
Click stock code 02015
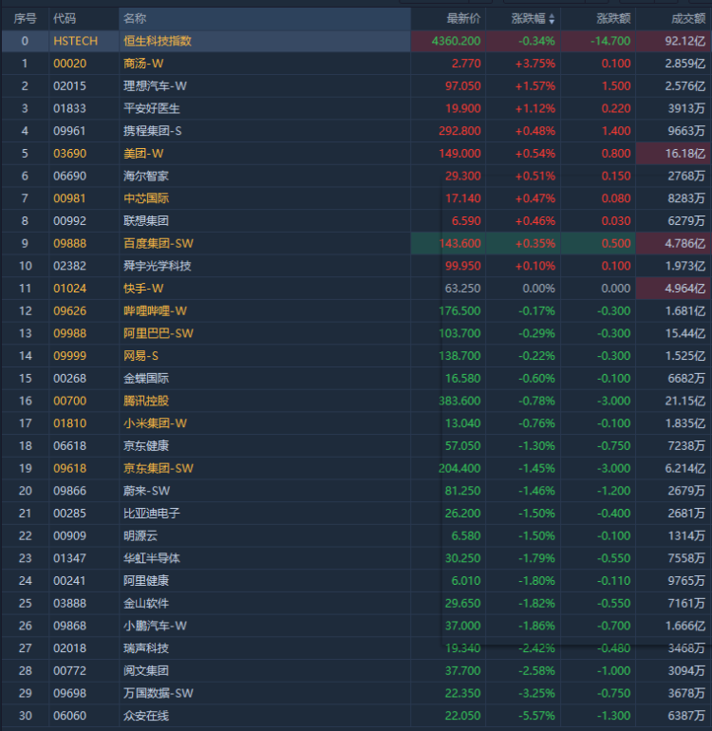pyautogui.click(x=70, y=85)
